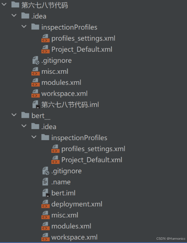Select the .idea folder name inside bert__
187x243 pixels.
click(x=49, y=127)
